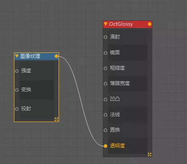This screenshot has height=164, width=187.
Task: Click the 漫射 input port
Action: tap(105, 37)
